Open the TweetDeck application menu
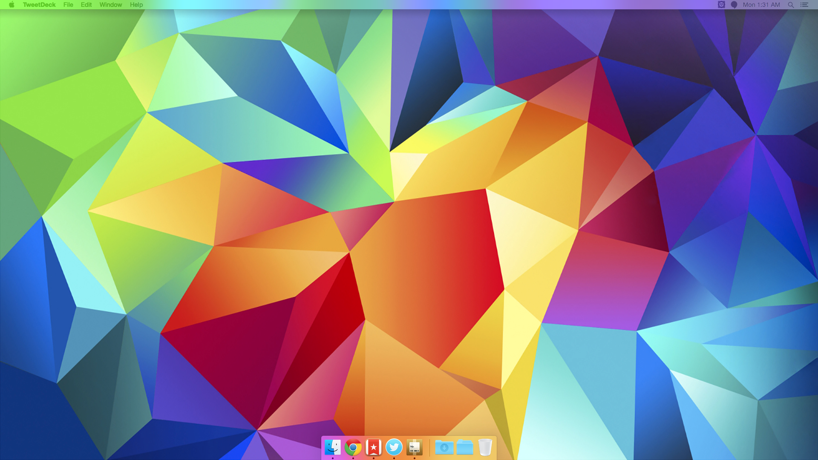Screen dimensions: 818x460 (39, 5)
